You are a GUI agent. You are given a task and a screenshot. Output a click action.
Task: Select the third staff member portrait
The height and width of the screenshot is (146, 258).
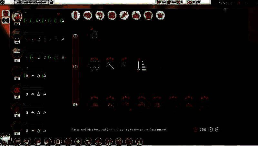17,52
